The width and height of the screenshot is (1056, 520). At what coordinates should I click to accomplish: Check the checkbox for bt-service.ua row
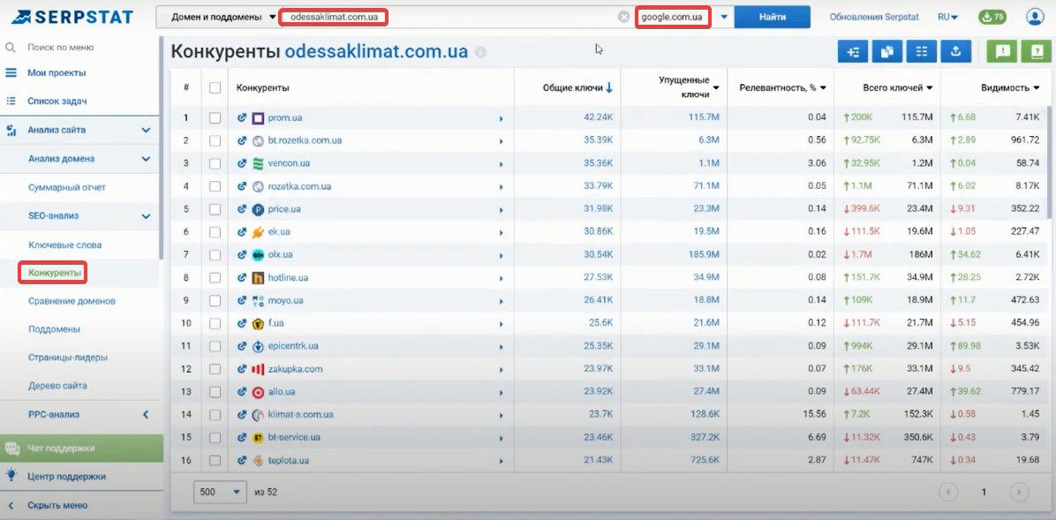pos(215,438)
